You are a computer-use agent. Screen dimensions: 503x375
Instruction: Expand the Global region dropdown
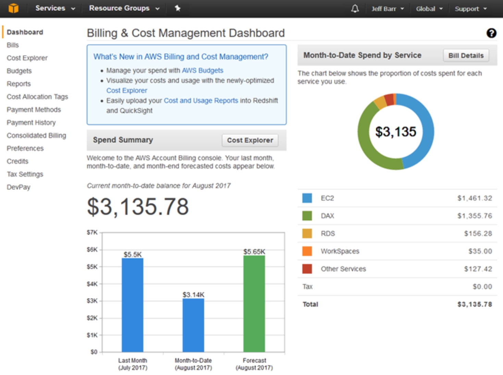[429, 9]
